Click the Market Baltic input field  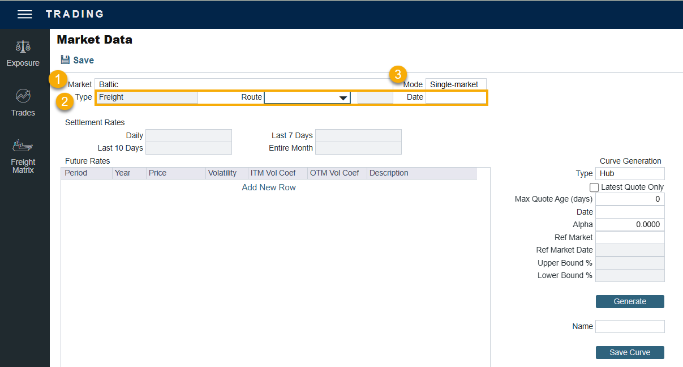[x=243, y=84]
